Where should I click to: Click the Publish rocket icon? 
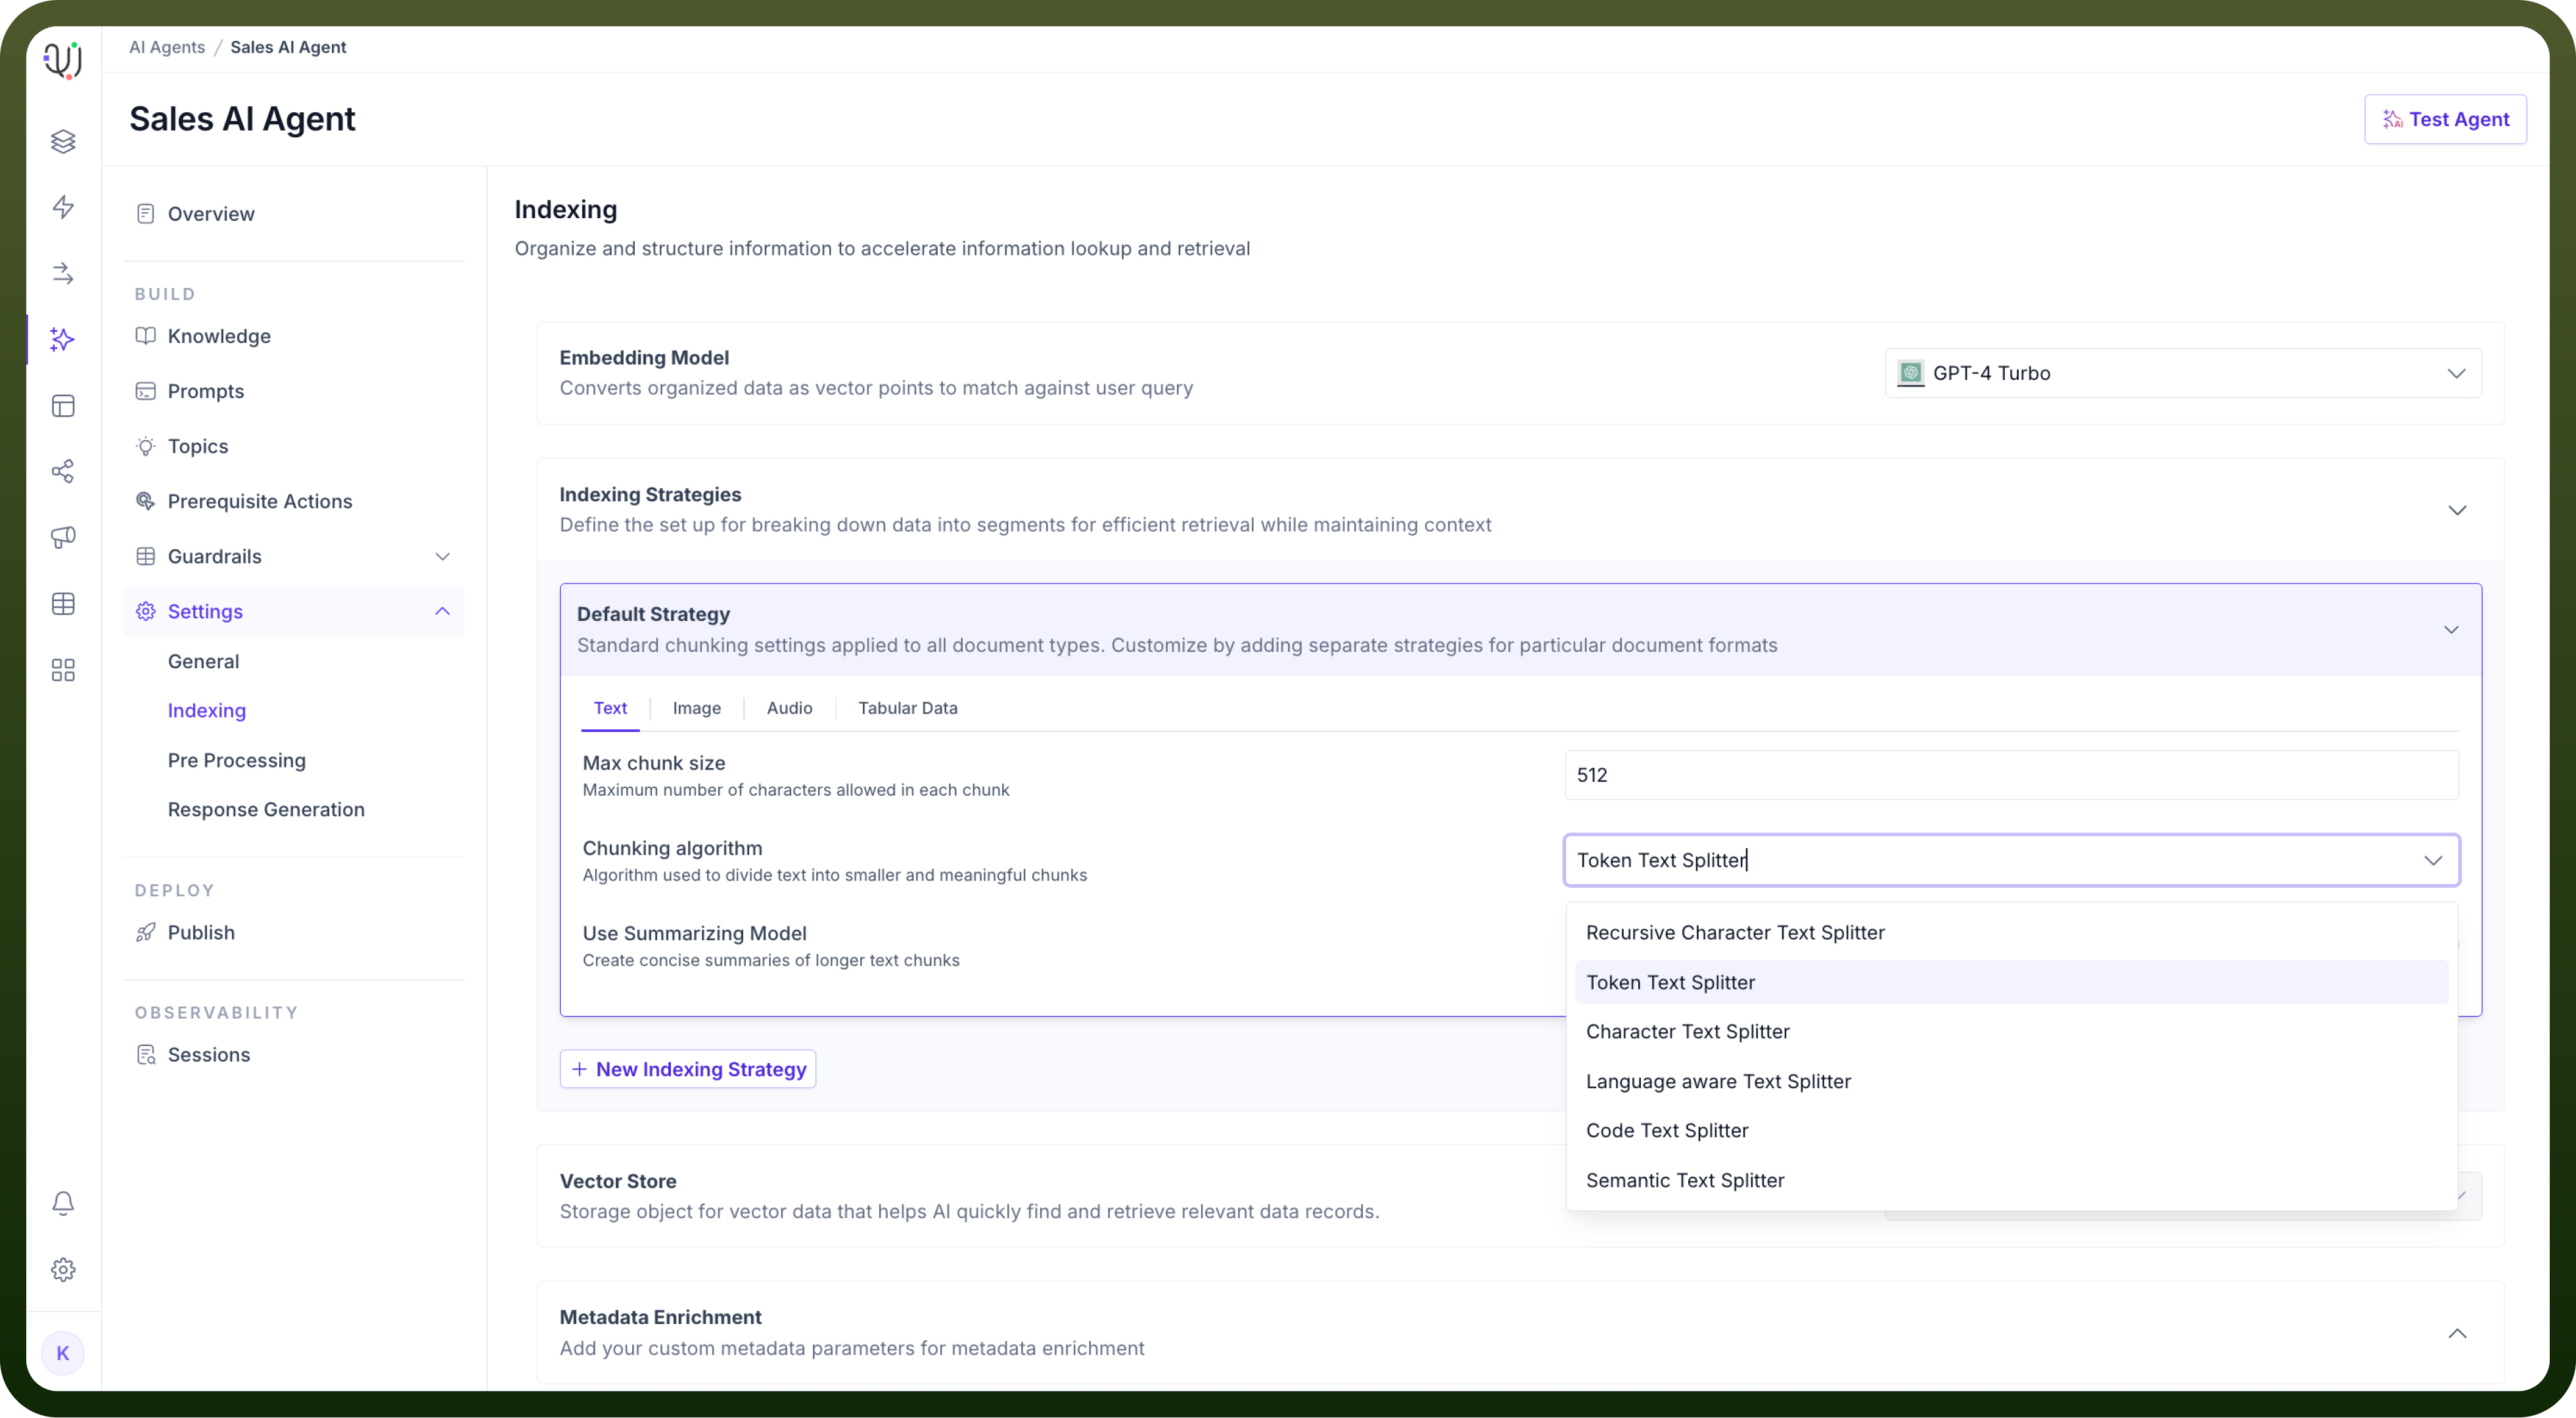click(x=146, y=932)
